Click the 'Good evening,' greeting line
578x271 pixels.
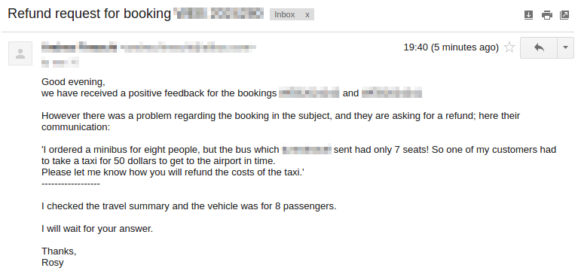pos(73,82)
